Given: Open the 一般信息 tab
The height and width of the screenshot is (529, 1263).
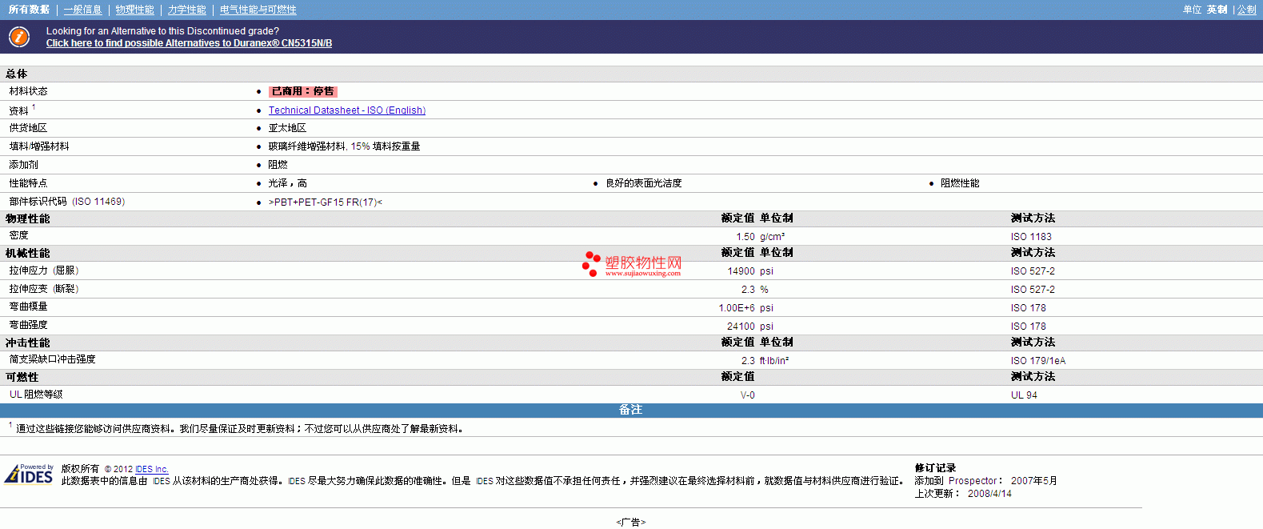Looking at the screenshot, I should [82, 10].
